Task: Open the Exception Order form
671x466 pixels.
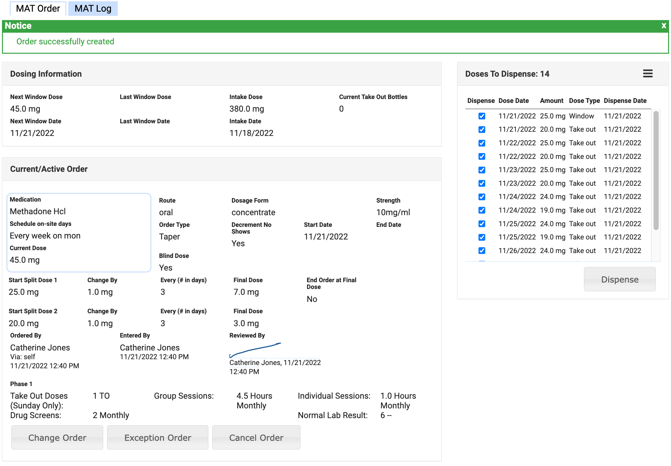Action: (158, 438)
